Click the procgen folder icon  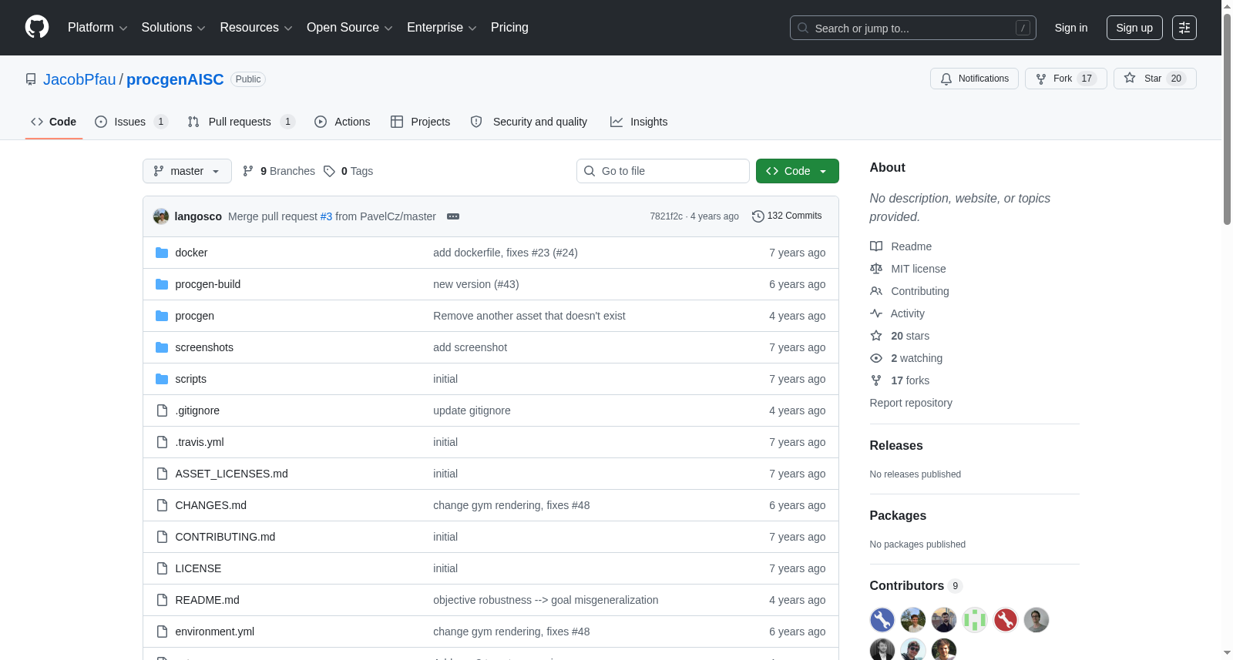(162, 316)
